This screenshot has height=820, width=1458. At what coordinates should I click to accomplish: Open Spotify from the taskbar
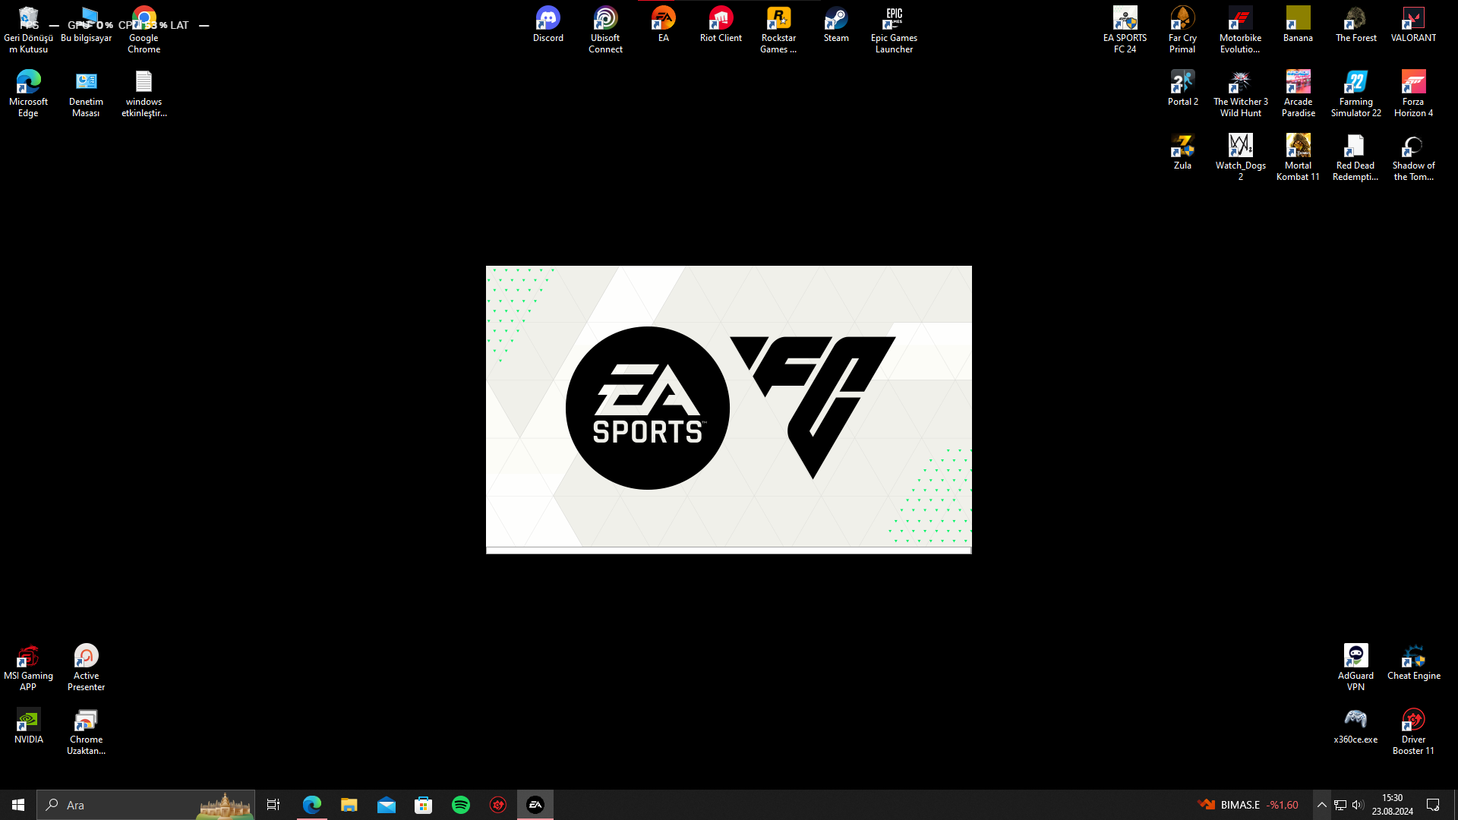coord(461,805)
